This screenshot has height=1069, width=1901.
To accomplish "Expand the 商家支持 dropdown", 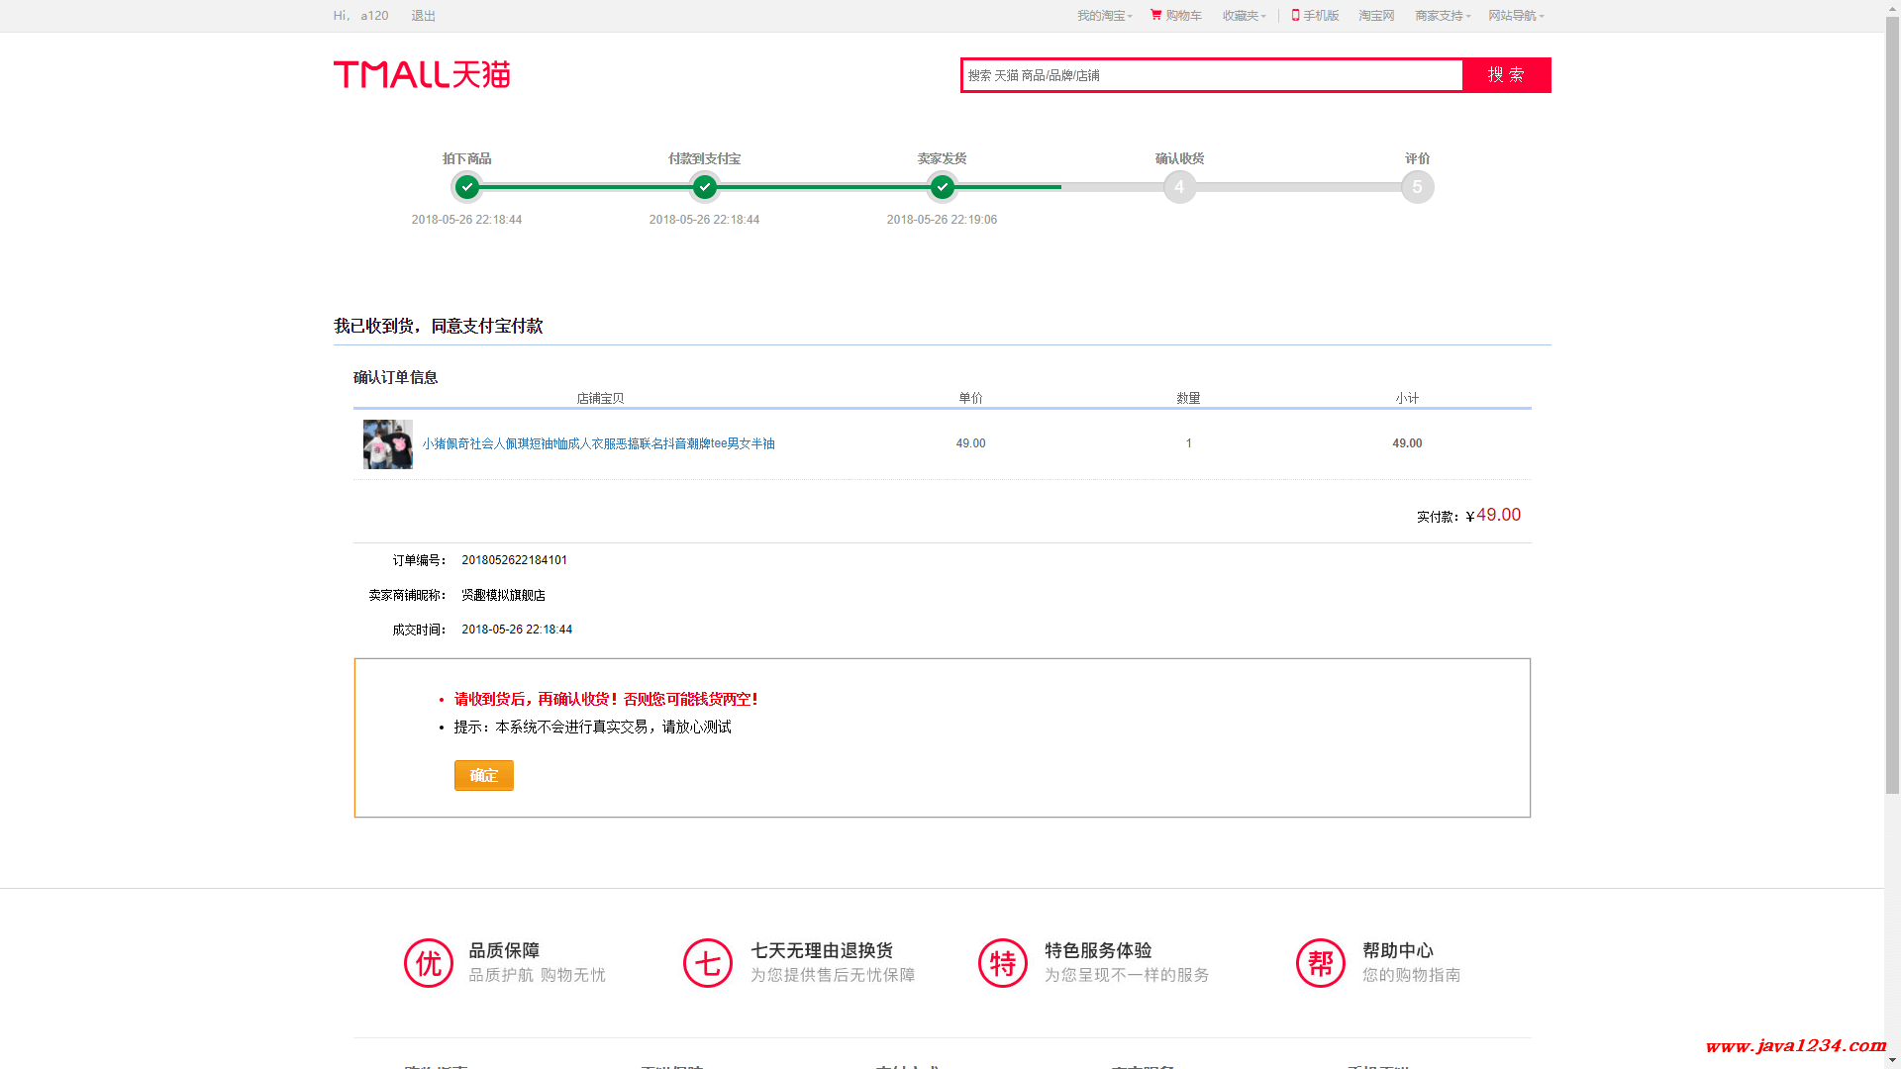I will (1444, 16).
